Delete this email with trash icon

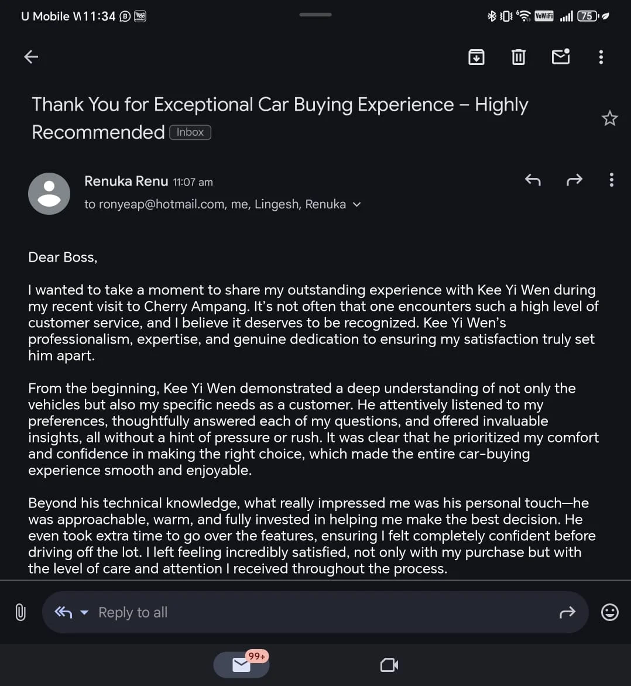(519, 57)
